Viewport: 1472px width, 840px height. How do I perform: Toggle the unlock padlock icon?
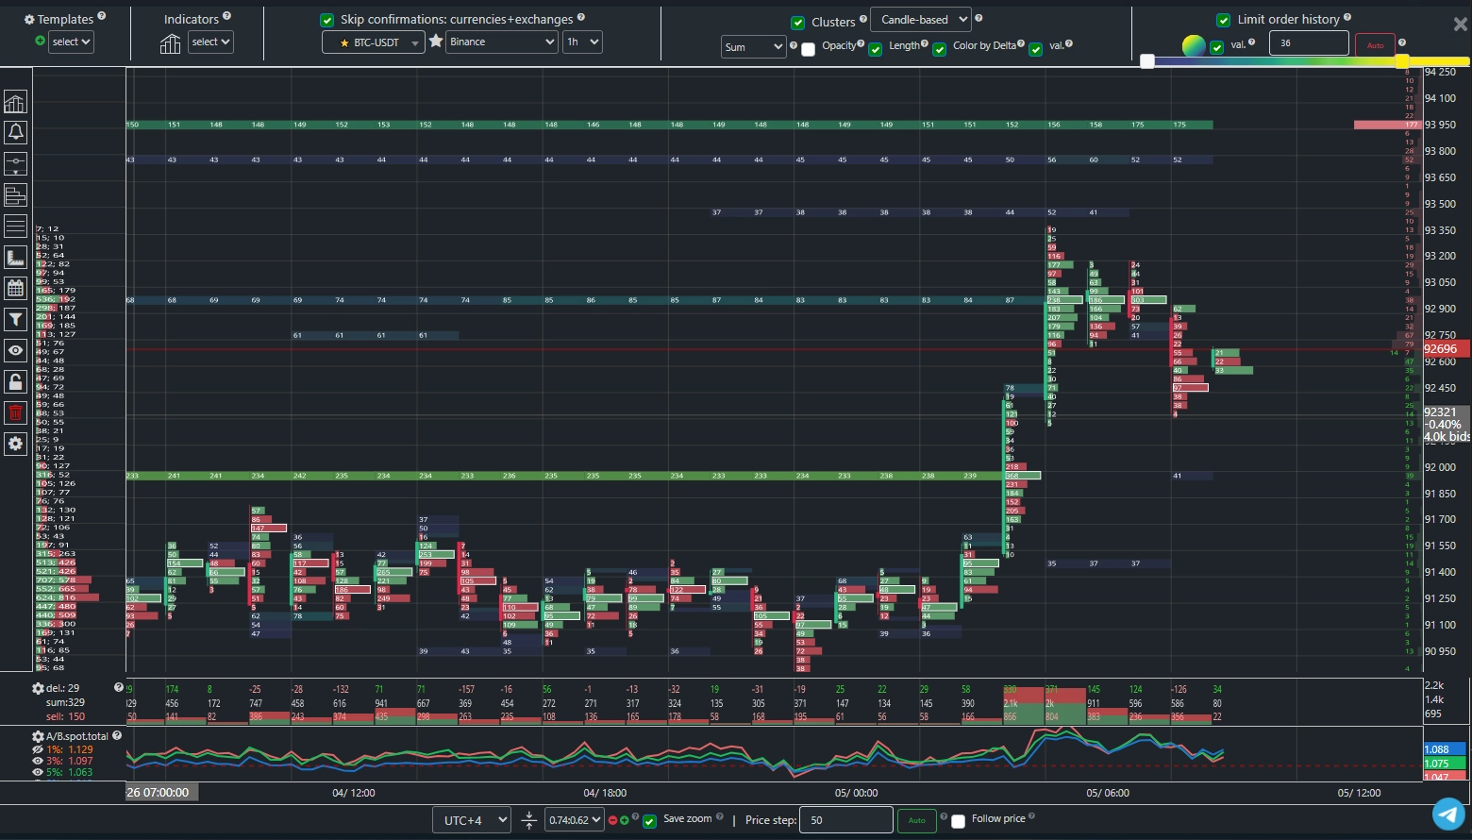coord(16,381)
